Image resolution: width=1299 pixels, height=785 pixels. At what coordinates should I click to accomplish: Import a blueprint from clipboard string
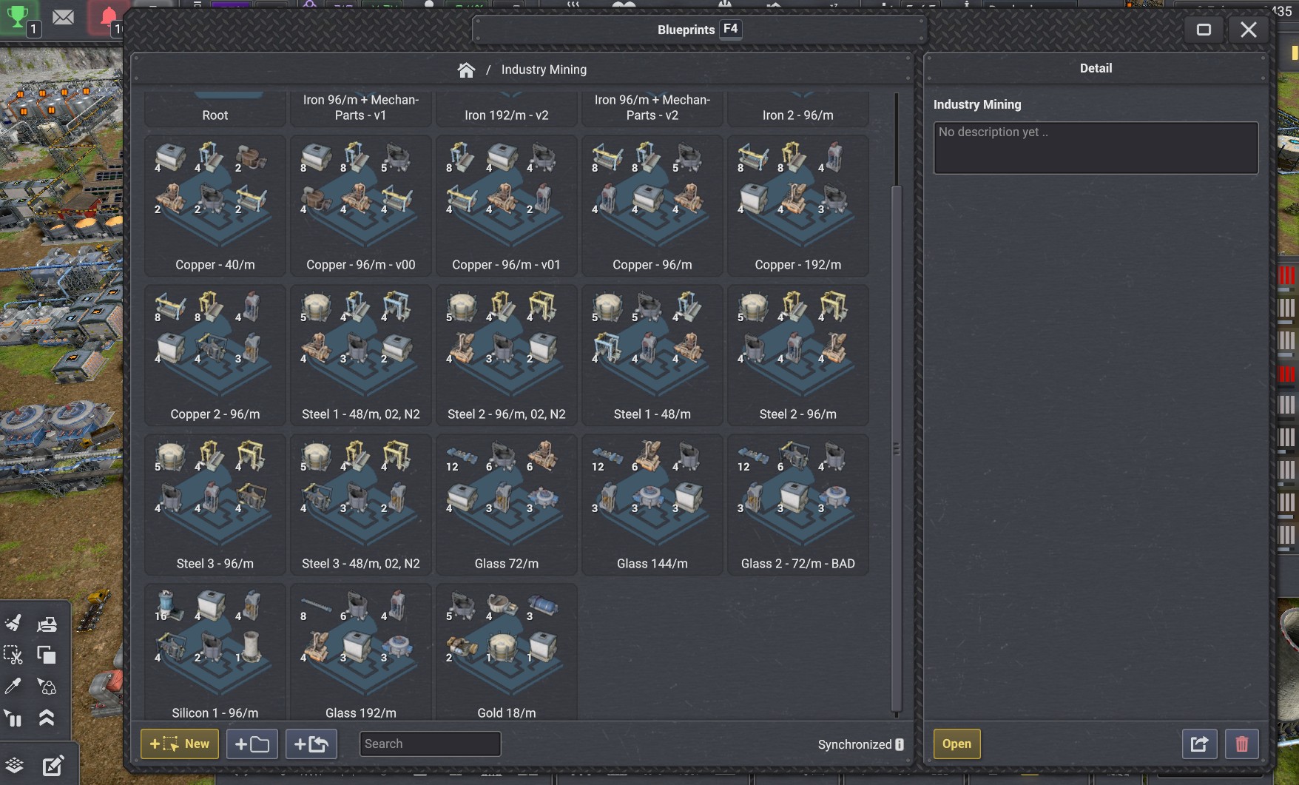click(311, 744)
